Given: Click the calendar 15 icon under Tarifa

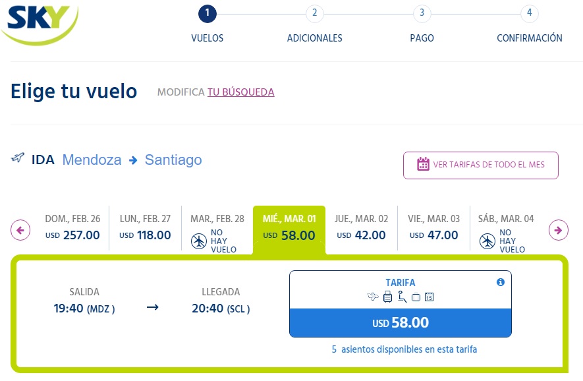Looking at the screenshot, I should point(429,297).
